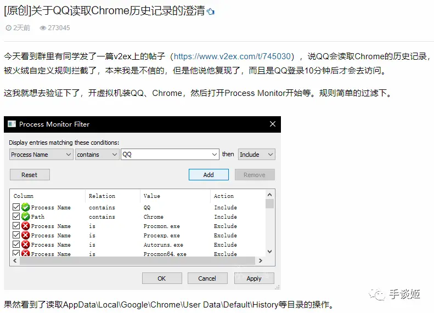Toggle checkbox for Procexp.exe exclude rule
Viewport: 434px width, 313px height.
point(16,235)
